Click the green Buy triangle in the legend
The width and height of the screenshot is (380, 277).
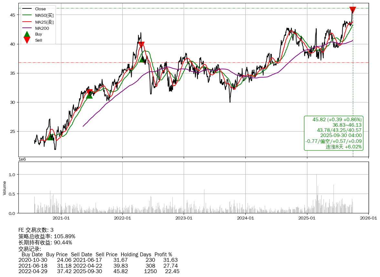coord(27,34)
